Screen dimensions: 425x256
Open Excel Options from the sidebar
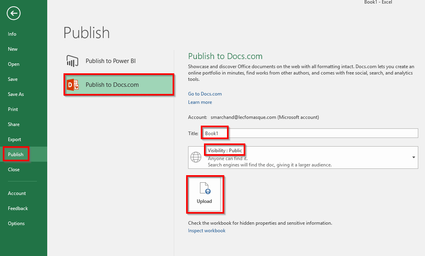click(16, 224)
